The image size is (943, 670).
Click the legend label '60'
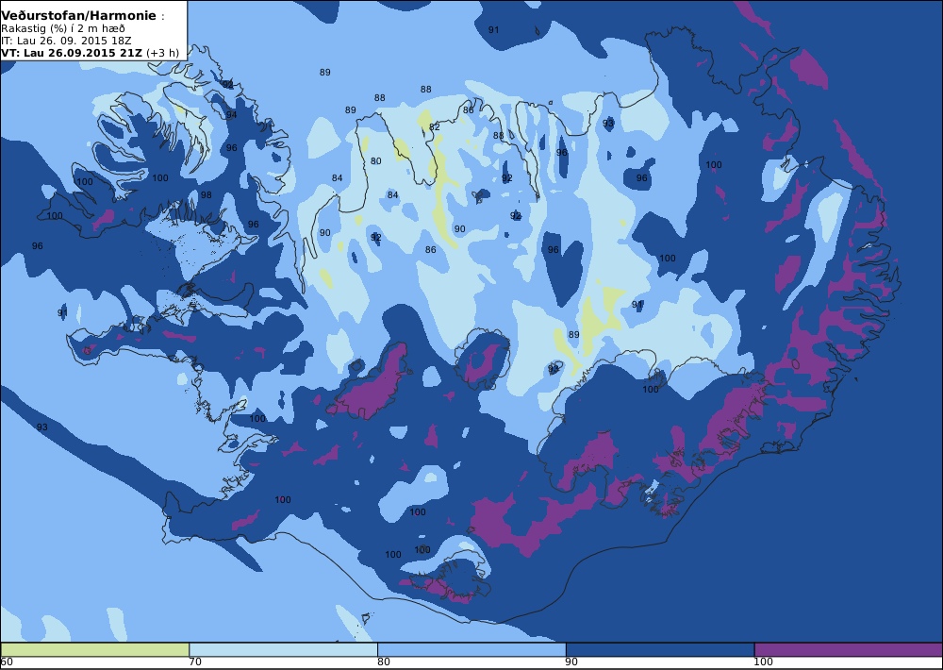coord(8,662)
